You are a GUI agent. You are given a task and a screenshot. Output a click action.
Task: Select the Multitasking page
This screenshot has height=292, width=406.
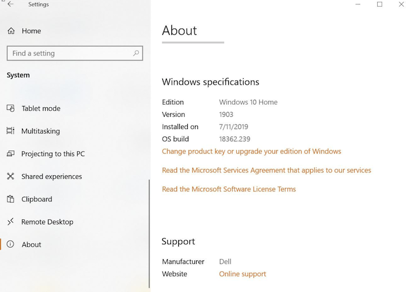(41, 131)
